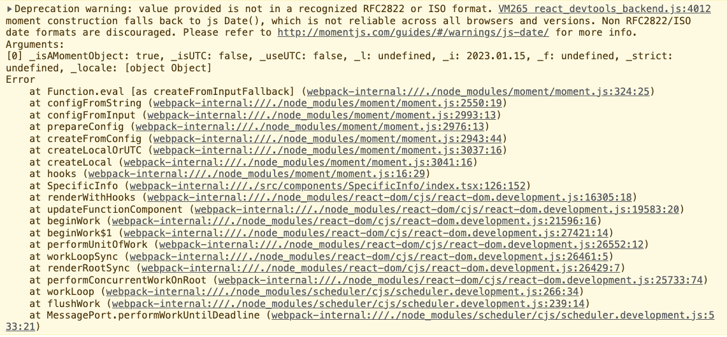Open react-dom.development.js:16305:18 renderWithHooks link
The image size is (727, 337).
(x=389, y=197)
